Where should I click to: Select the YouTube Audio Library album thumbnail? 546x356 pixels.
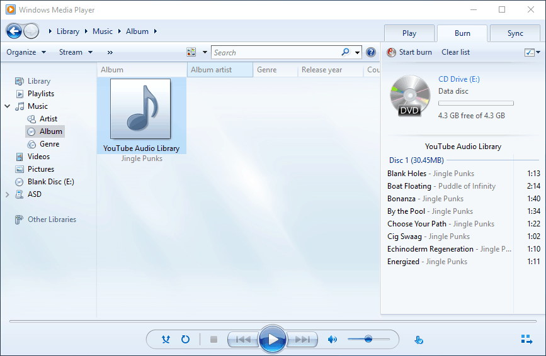tap(140, 109)
